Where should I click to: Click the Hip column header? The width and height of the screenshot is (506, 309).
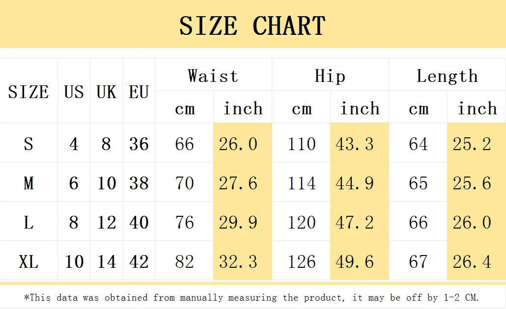pyautogui.click(x=330, y=76)
